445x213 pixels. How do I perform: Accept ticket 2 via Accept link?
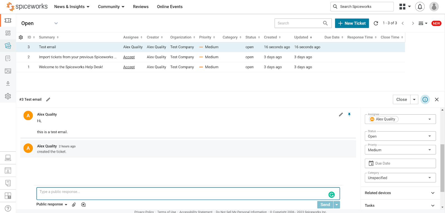coord(129,57)
